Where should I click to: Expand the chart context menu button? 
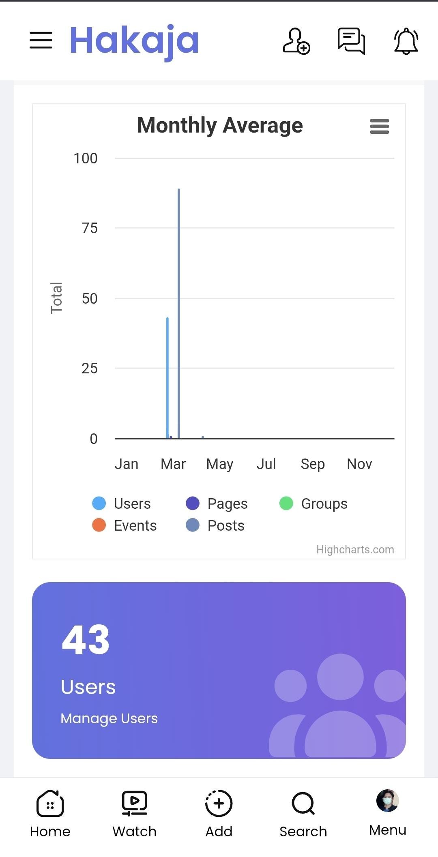click(x=380, y=126)
